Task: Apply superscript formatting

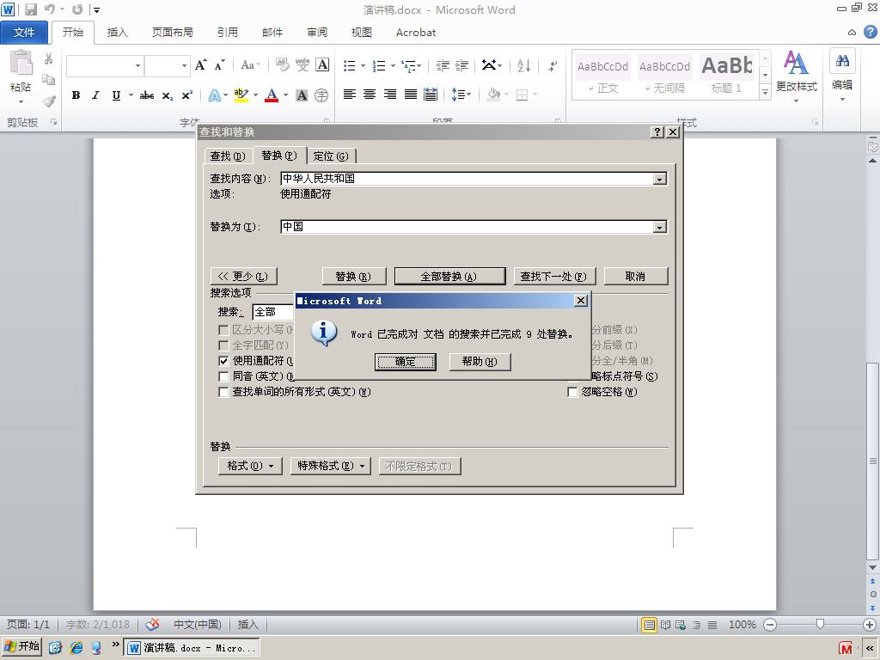Action: [x=186, y=95]
